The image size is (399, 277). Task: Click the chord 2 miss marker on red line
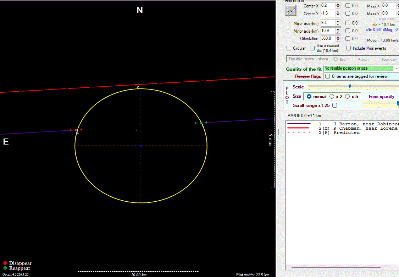[136, 85]
